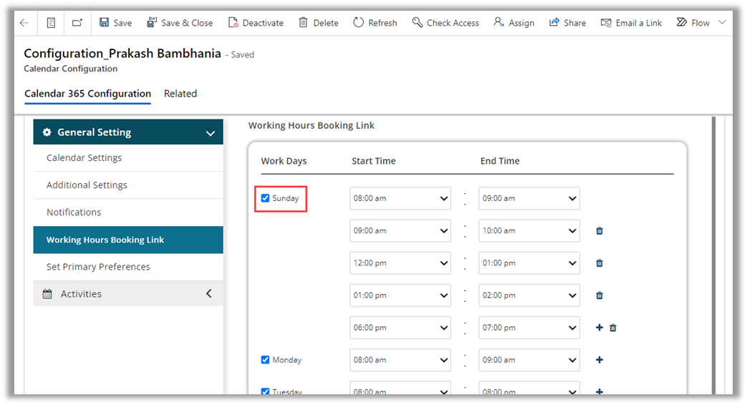Collapse the General Setting section
The height and width of the screenshot is (405, 747).
210,133
